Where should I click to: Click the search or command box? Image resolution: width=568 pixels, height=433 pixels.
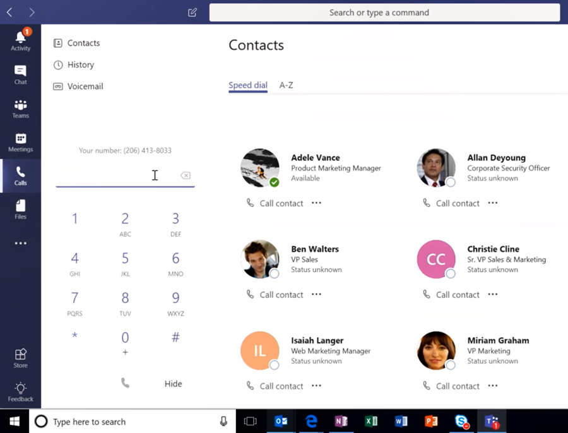coord(384,13)
